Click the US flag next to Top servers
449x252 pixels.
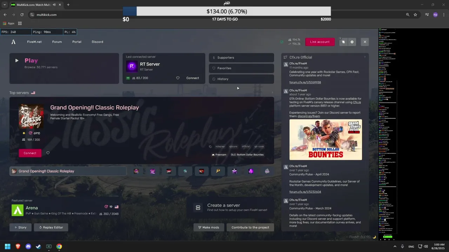(33, 93)
